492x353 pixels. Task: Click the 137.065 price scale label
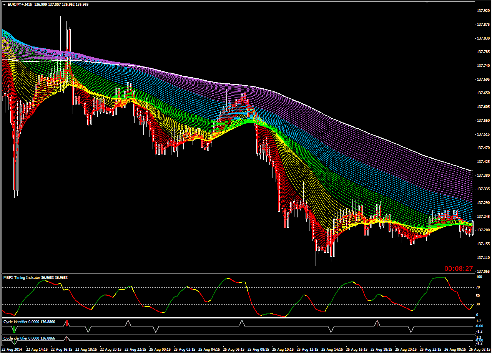click(x=483, y=271)
